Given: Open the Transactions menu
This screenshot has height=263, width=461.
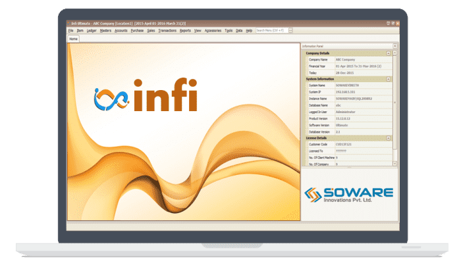Looking at the screenshot, I should coord(167,30).
